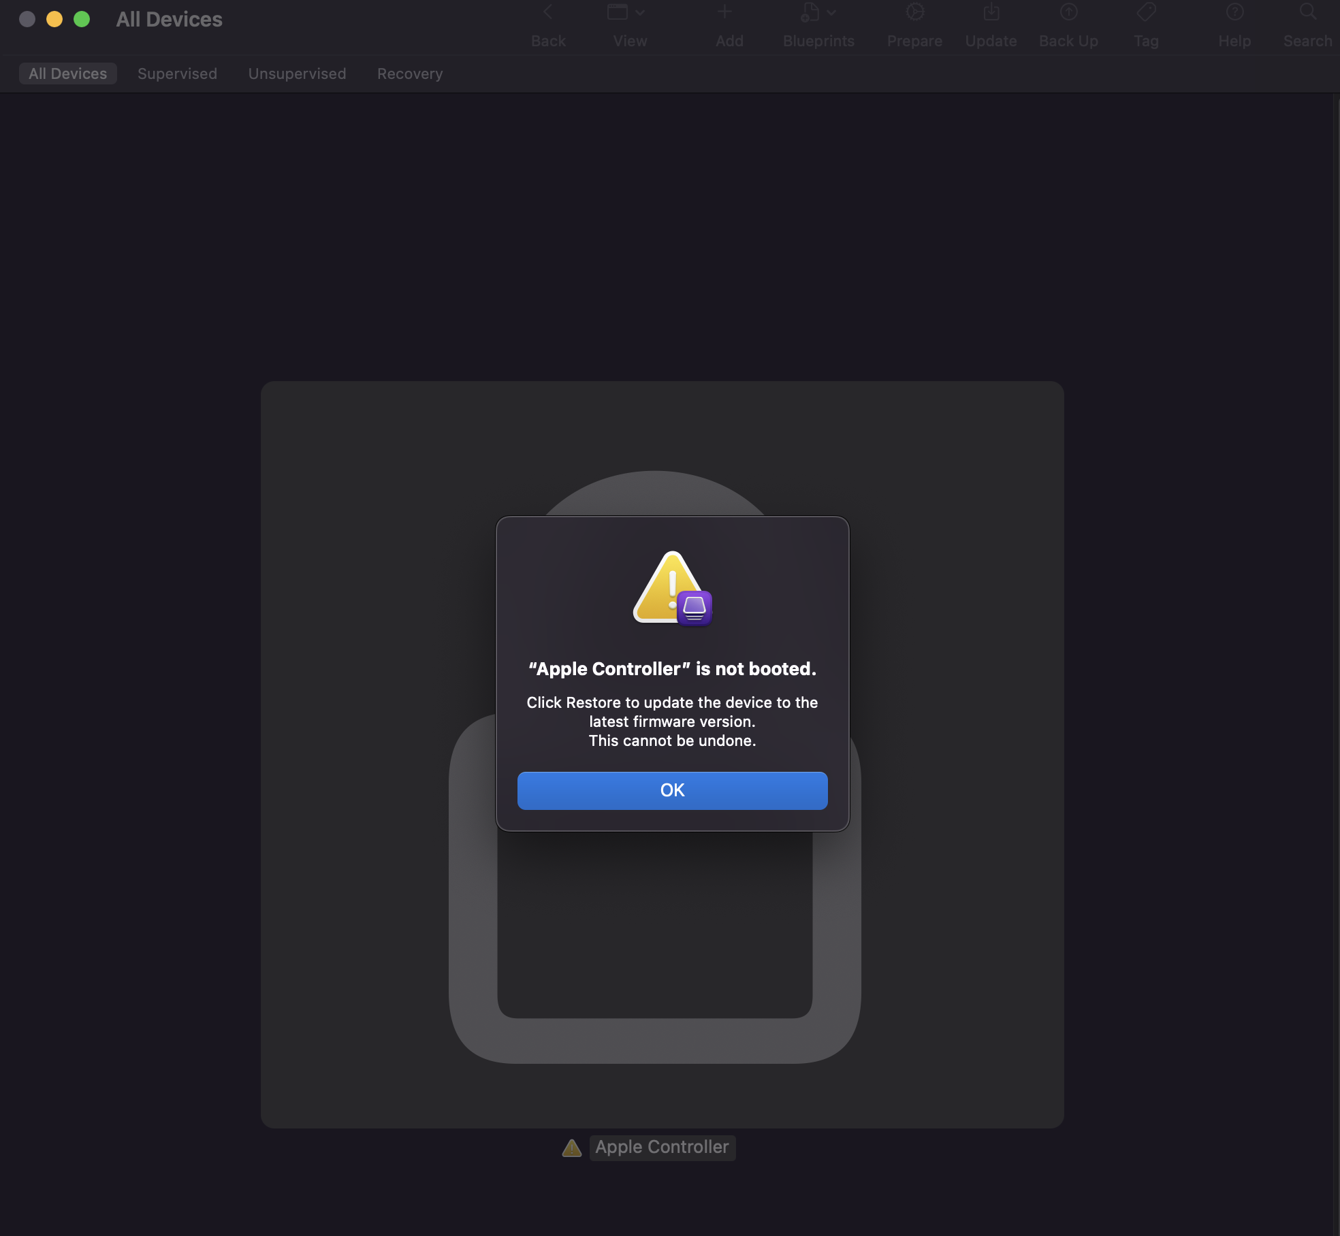1340x1236 pixels.
Task: Click the Back arrow toolbar icon
Action: (548, 12)
